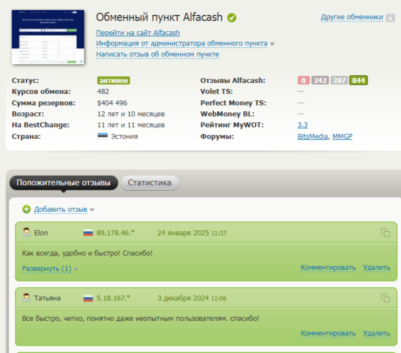Click Написать отзыв об обменном пункте
The height and width of the screenshot is (353, 401).
158,54
